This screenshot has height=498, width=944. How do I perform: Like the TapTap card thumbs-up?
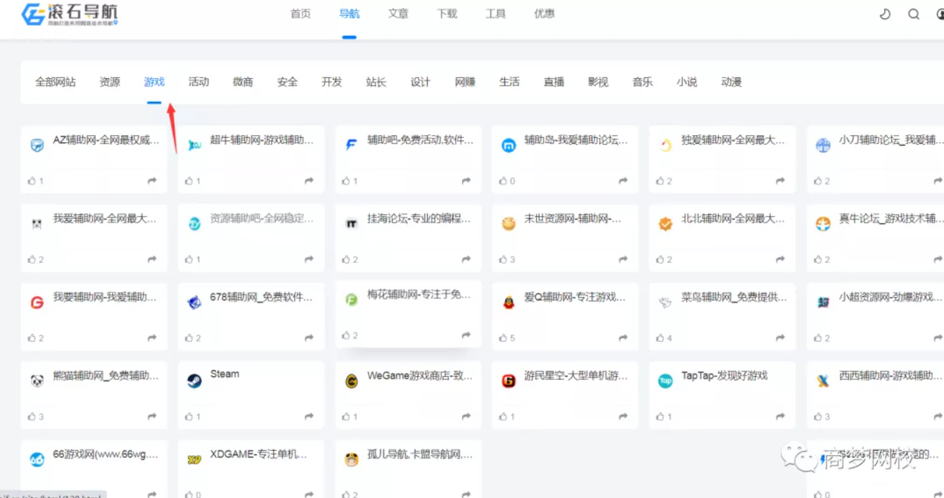tap(661, 416)
